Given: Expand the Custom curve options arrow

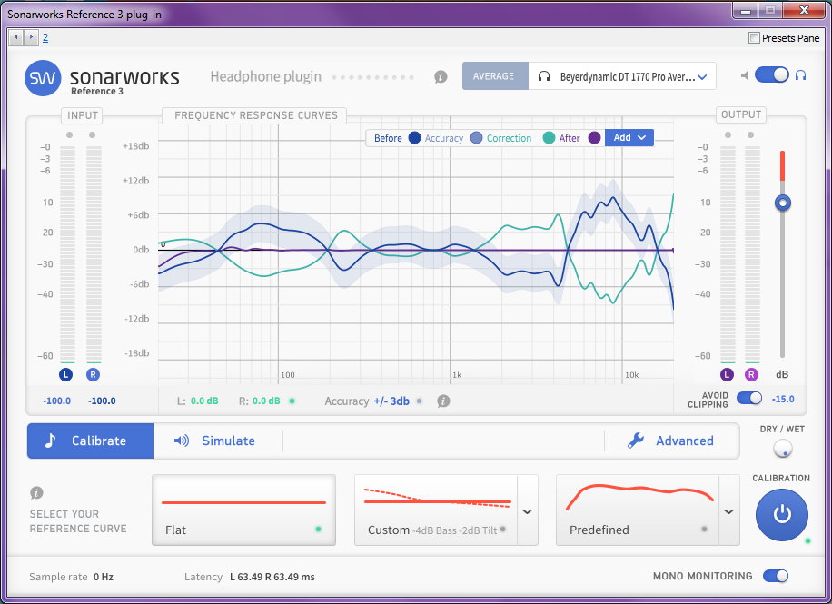Looking at the screenshot, I should [x=528, y=511].
